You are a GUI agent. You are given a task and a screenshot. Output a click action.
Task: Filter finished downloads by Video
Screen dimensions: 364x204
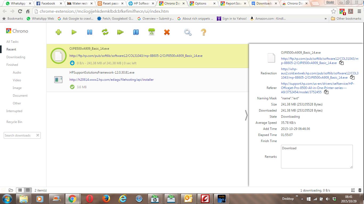coord(17,80)
